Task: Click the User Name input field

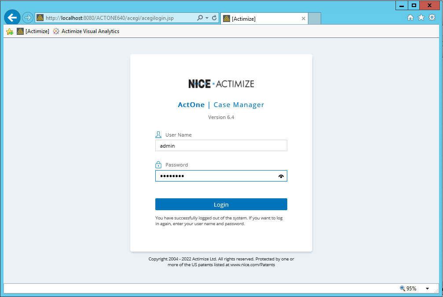Action: [221, 145]
